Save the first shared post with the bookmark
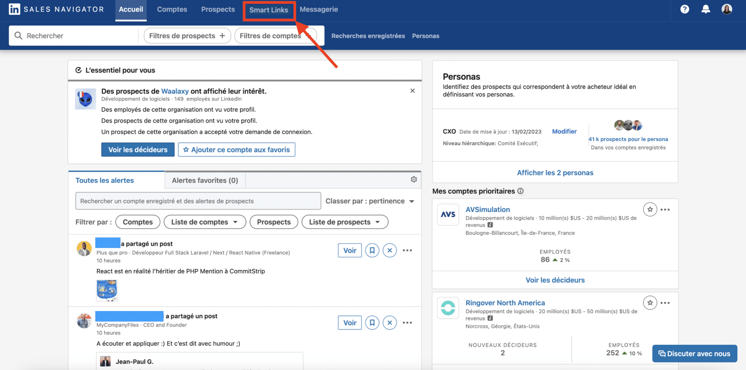This screenshot has height=370, width=746. pos(372,250)
